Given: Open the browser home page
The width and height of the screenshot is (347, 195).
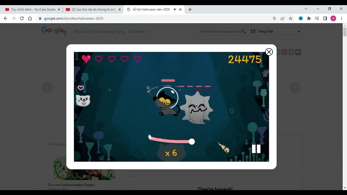Looking at the screenshot, I should (30, 18).
